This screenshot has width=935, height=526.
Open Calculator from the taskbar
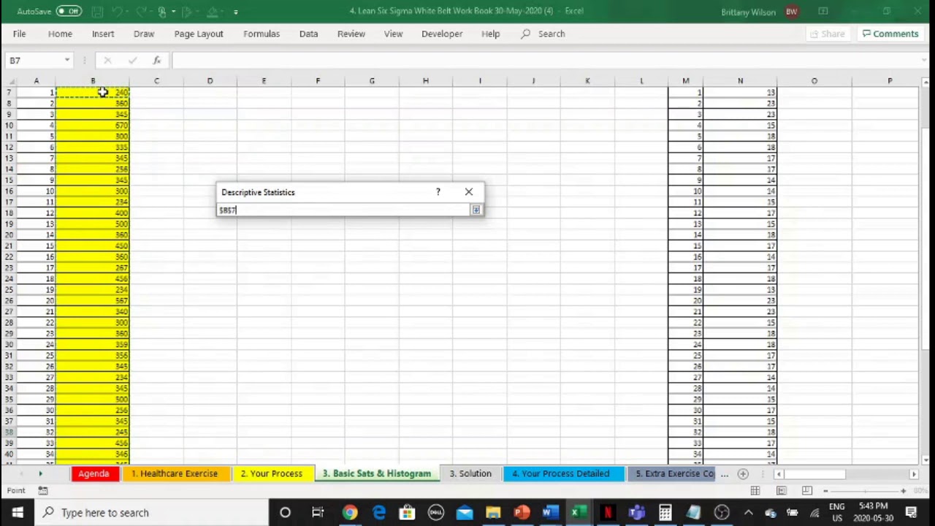(x=665, y=512)
